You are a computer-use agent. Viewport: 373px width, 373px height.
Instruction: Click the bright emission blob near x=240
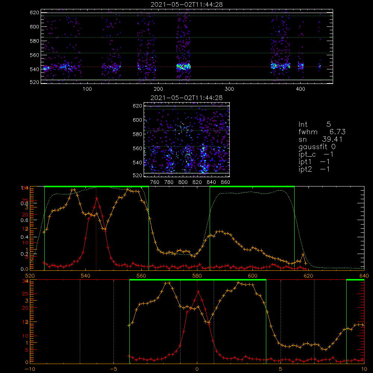(184, 66)
